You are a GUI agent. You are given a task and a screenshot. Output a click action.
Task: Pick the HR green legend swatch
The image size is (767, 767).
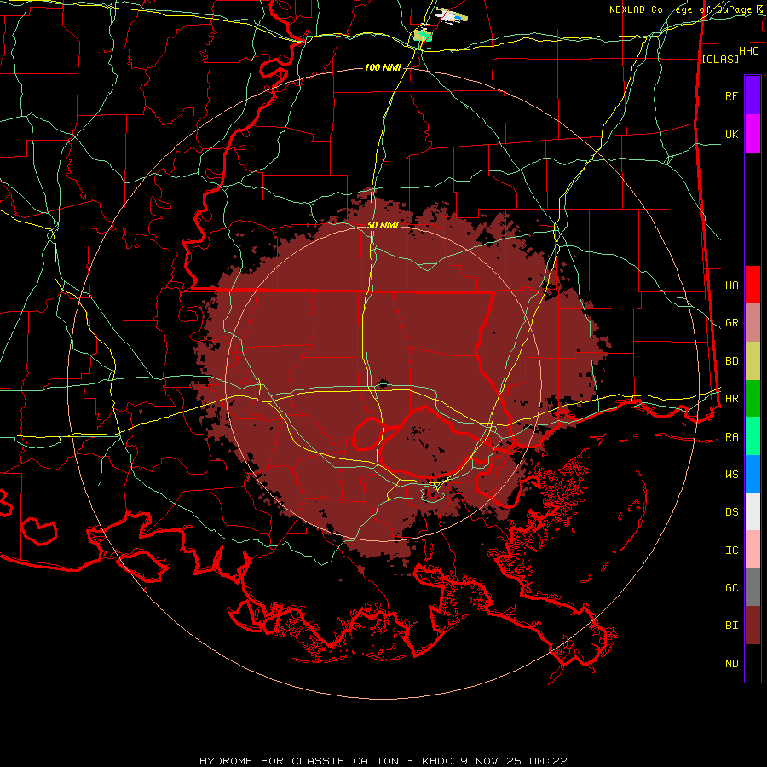tap(753, 399)
